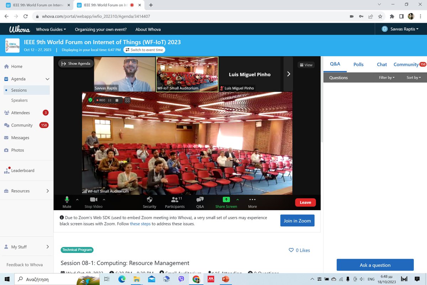Click the WF-IoT event logo
This screenshot has height=285, width=427.
(x=12, y=46)
